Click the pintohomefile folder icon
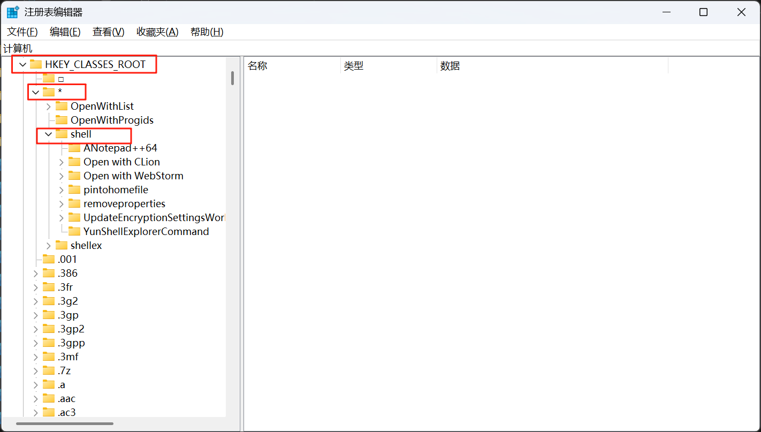This screenshot has height=432, width=761. click(74, 190)
